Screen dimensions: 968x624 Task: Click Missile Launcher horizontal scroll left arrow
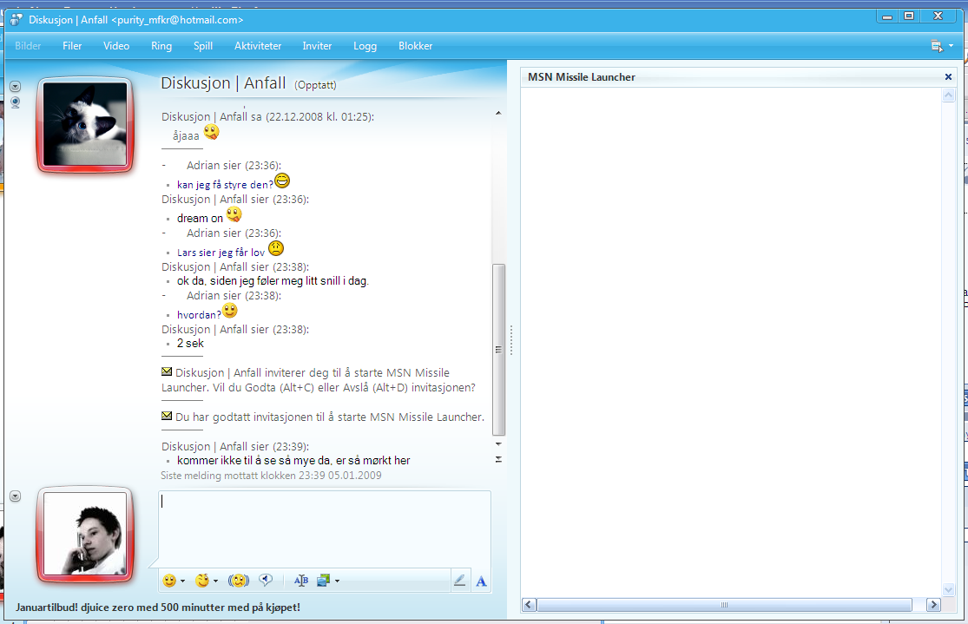(529, 605)
